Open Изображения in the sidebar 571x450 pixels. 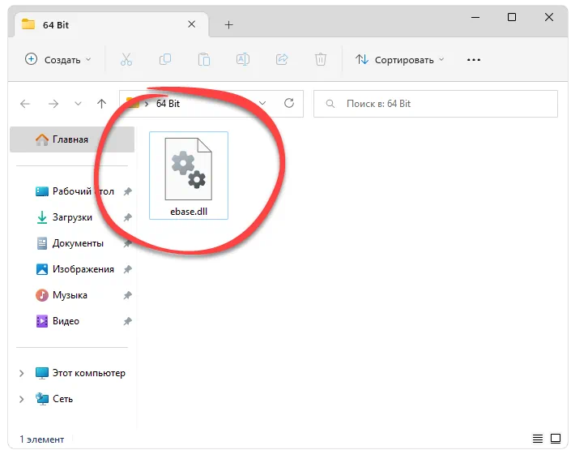75,269
